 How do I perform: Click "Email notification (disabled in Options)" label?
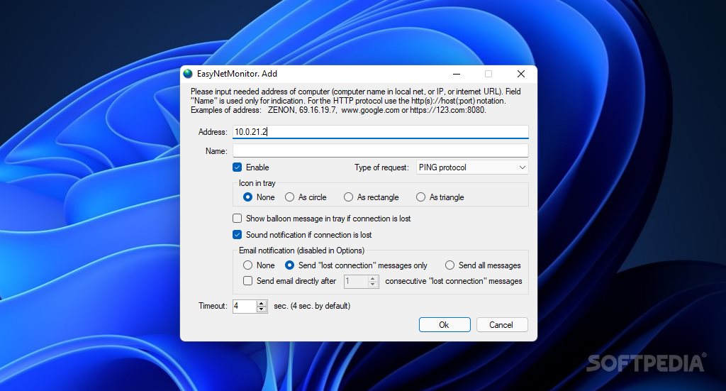click(x=301, y=250)
